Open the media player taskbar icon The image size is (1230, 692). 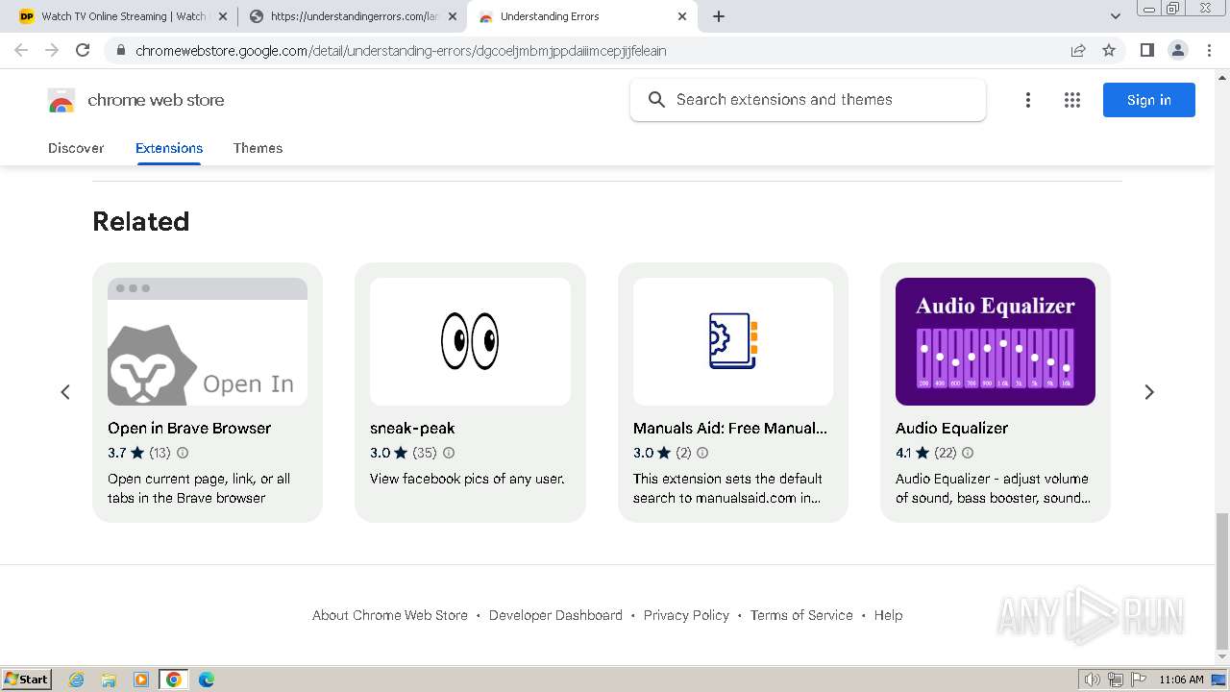pos(141,680)
